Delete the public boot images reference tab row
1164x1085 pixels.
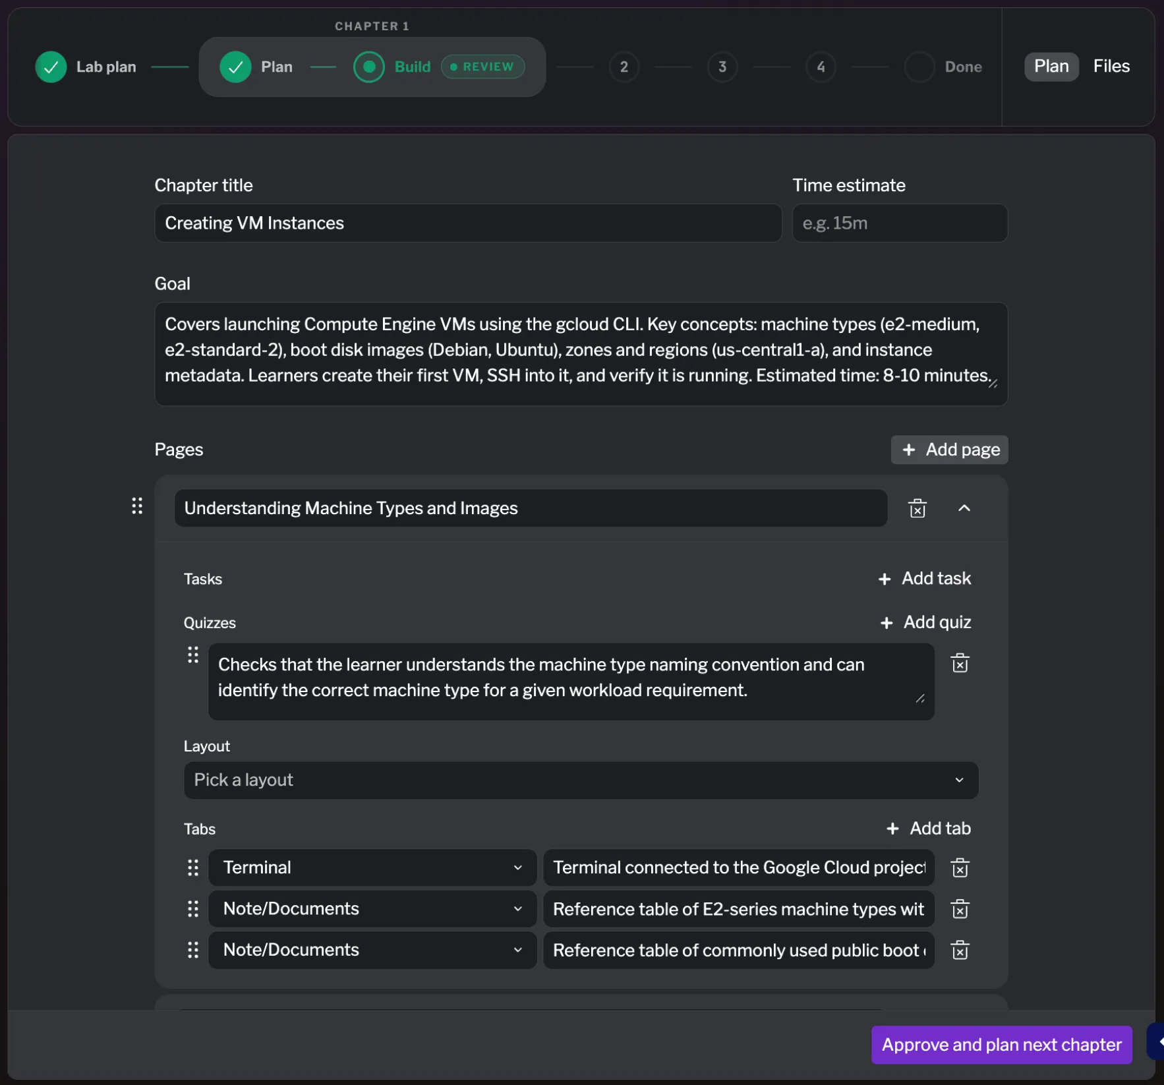[960, 950]
